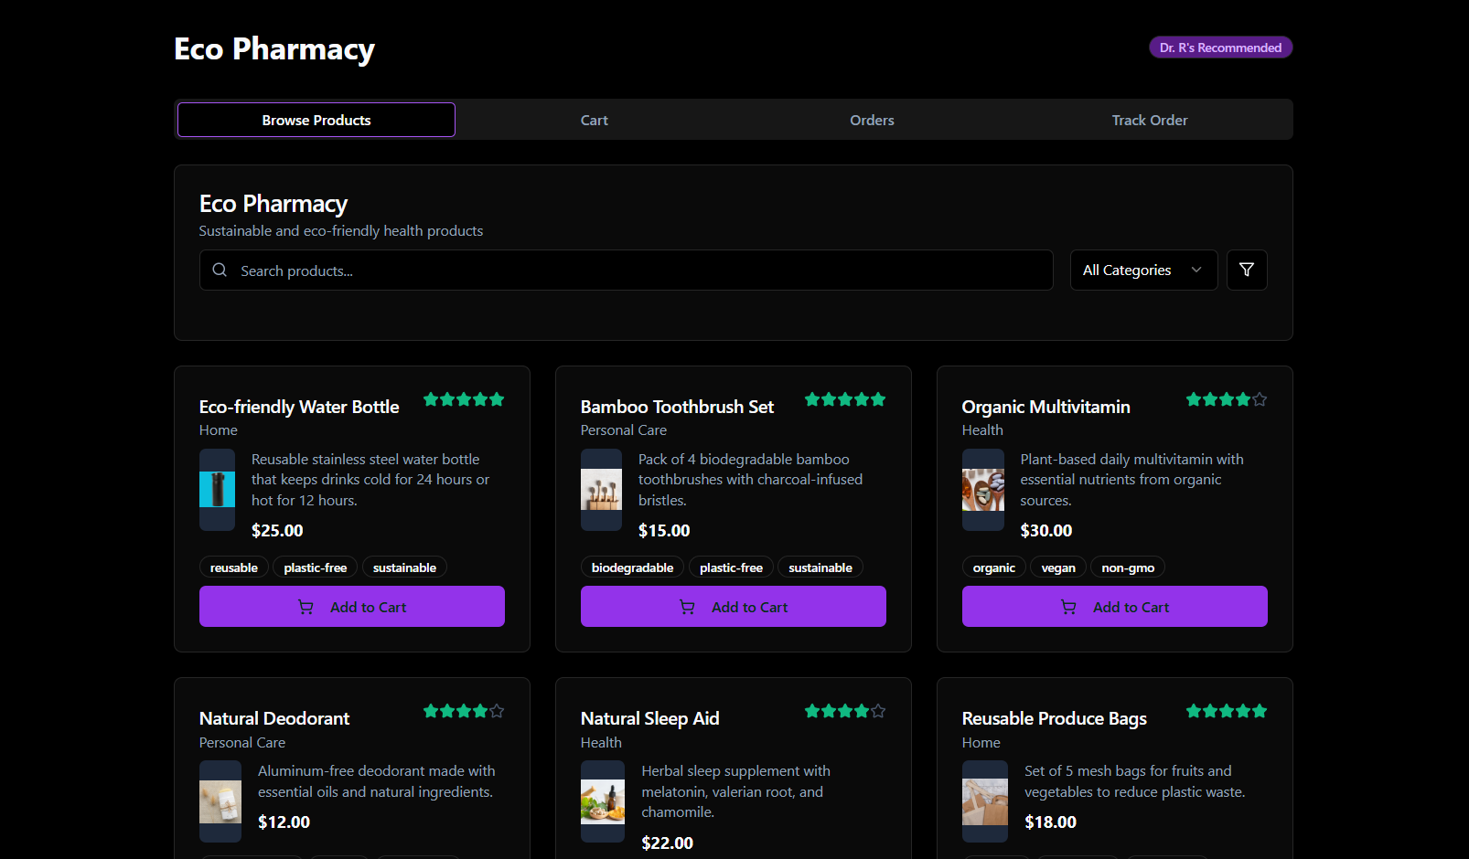Click the 'vegan' tag
This screenshot has width=1469, height=859.
(1058, 567)
